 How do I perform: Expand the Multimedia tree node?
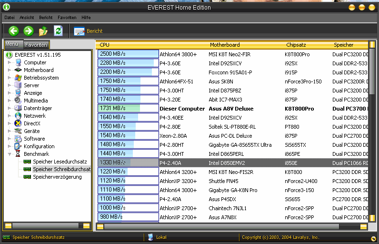[10, 101]
